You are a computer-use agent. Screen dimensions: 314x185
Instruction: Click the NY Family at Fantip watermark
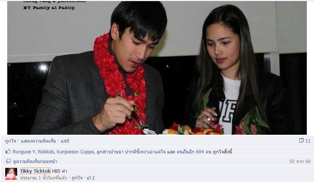pyautogui.click(x=49, y=8)
